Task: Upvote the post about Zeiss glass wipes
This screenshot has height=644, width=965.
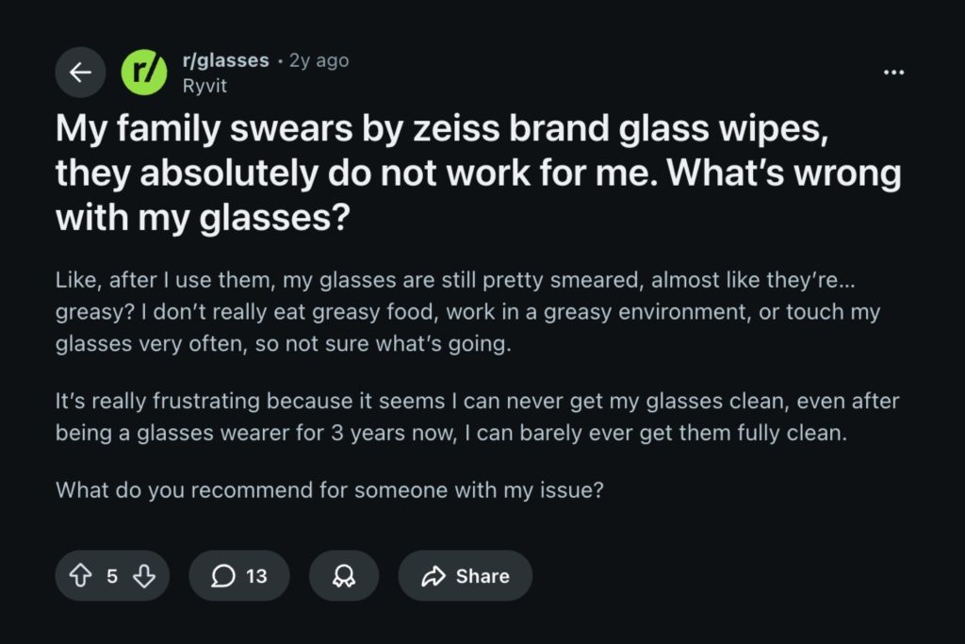Action: pos(83,575)
